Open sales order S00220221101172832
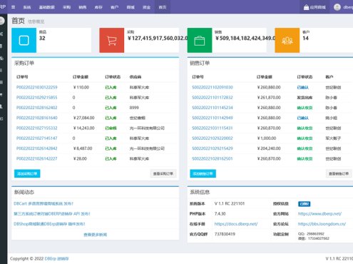 [x=213, y=98]
